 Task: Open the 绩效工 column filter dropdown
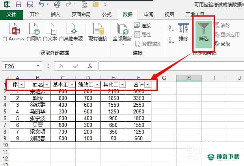point(97,85)
